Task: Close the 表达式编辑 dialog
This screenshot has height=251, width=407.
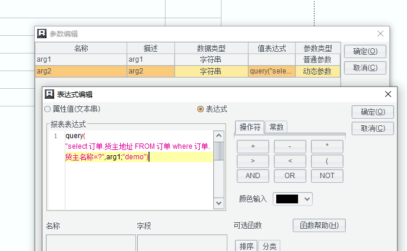Action: [388, 94]
